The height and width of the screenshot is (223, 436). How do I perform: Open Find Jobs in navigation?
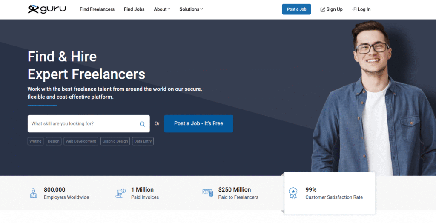[x=134, y=9]
